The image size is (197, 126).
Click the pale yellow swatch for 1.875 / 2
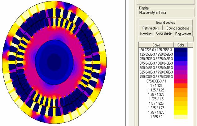point(181,117)
